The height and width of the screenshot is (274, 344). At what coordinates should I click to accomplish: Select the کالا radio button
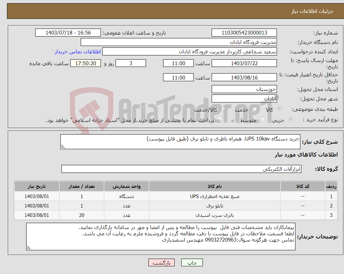[279, 109]
